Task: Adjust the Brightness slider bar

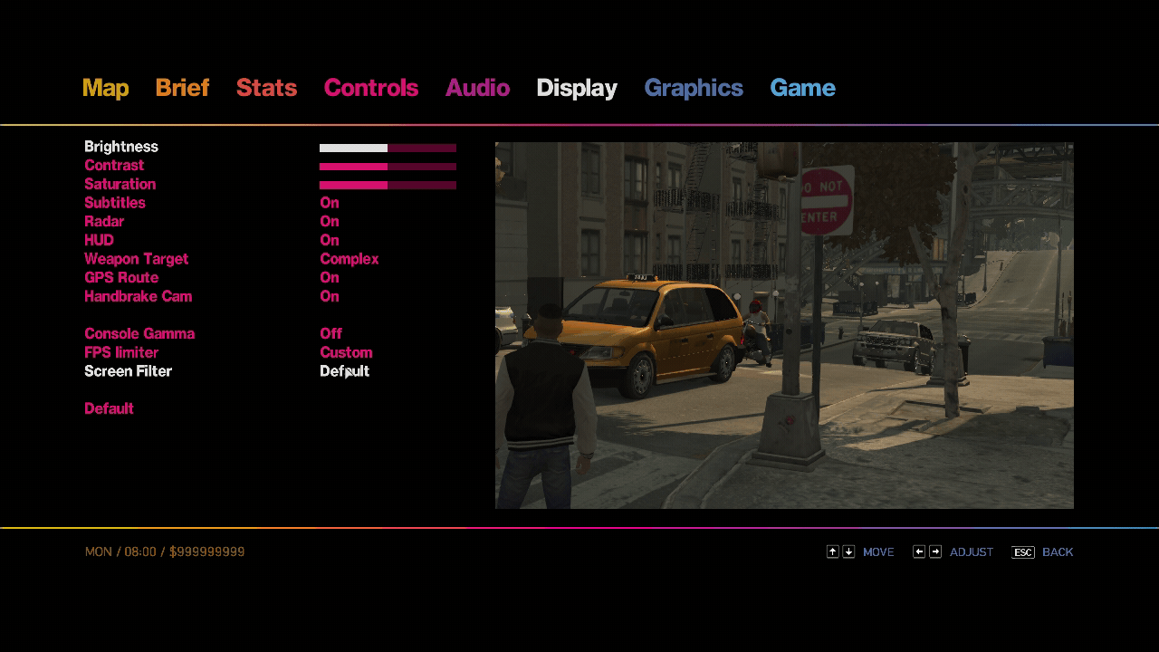Action: (x=388, y=148)
